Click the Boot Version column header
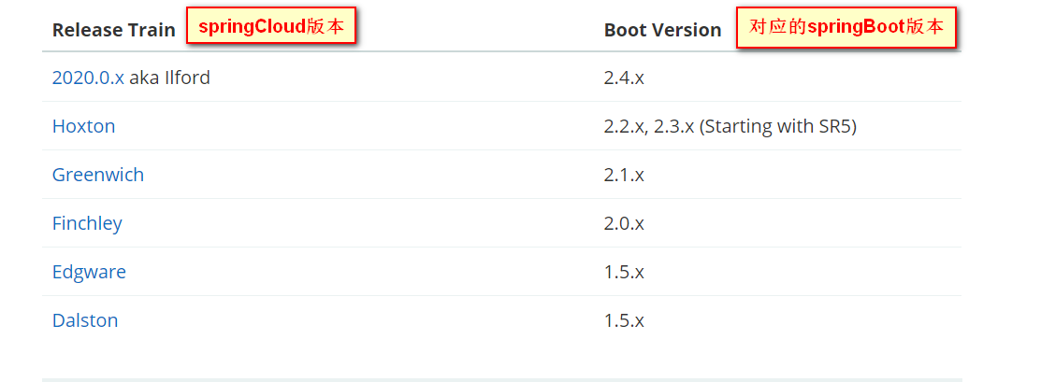This screenshot has width=1041, height=382. [x=662, y=30]
